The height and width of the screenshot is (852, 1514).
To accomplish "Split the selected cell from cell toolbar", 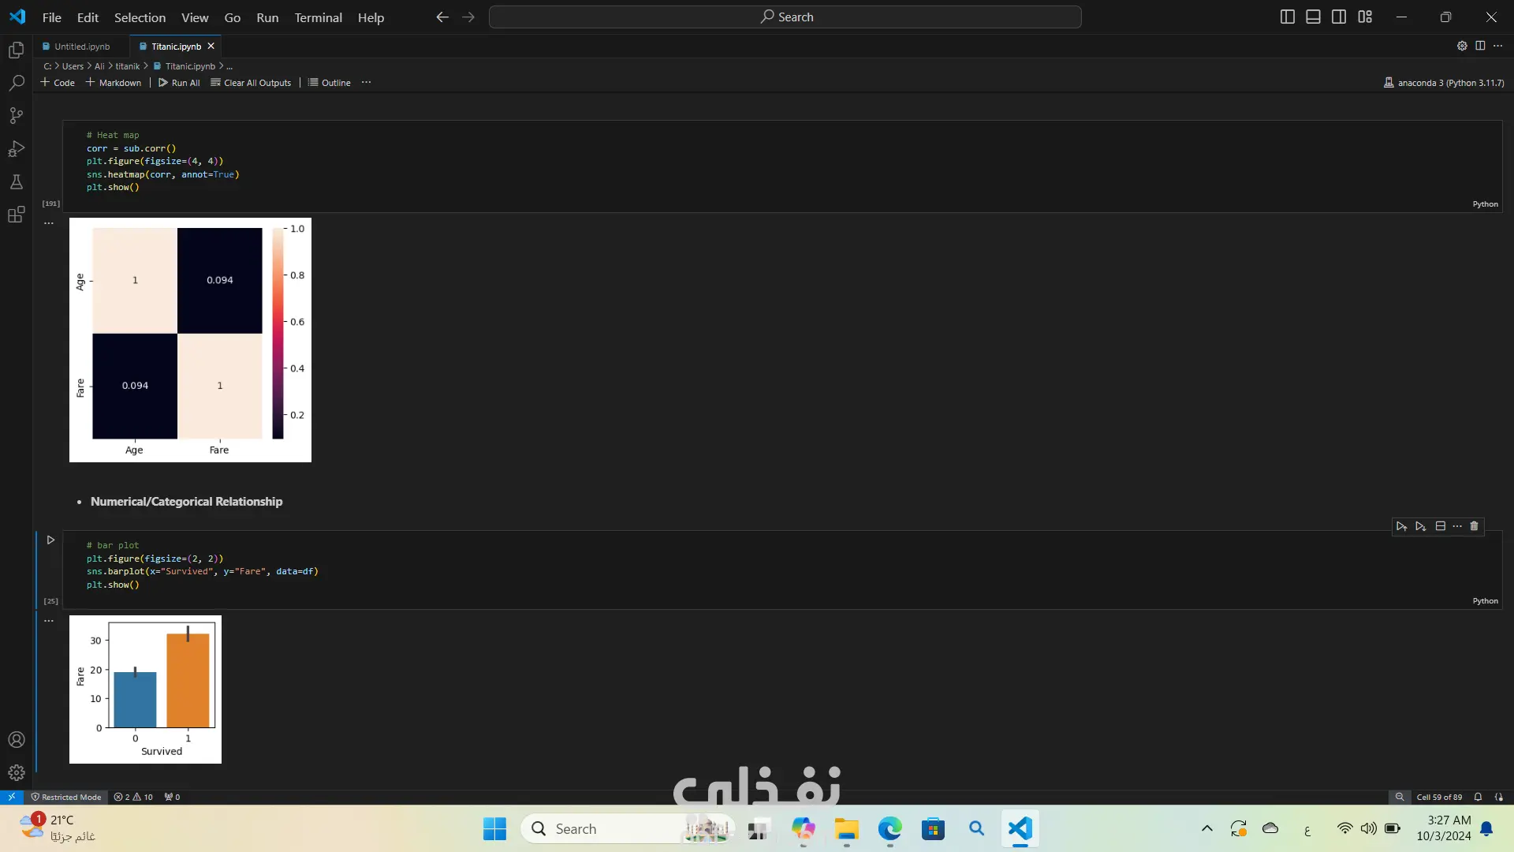I will [x=1440, y=526].
